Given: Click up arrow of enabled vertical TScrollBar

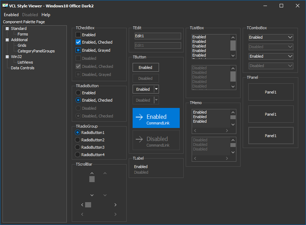Looking at the screenshot, I should tap(92, 173).
